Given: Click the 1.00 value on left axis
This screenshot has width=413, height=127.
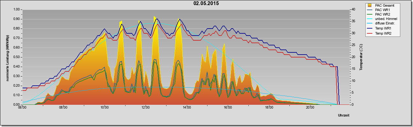Looking at the screenshot, I should [x=17, y=10].
